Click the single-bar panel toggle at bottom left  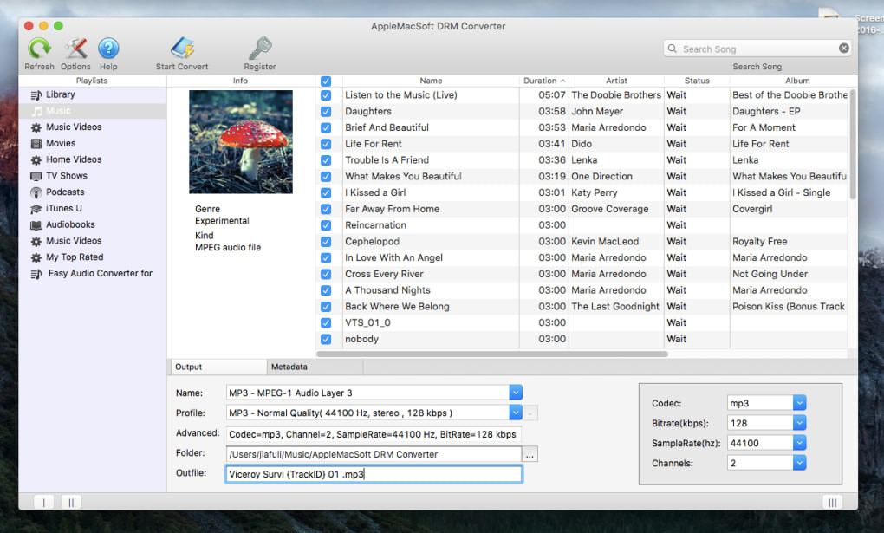(44, 502)
